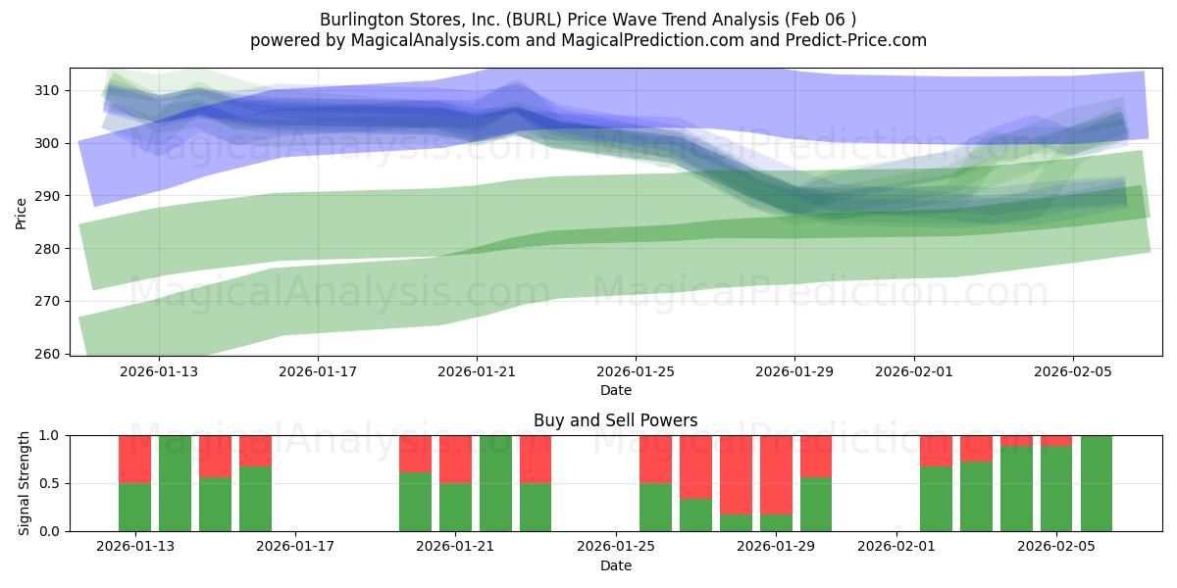Select the 270 price tick label

coord(49,301)
